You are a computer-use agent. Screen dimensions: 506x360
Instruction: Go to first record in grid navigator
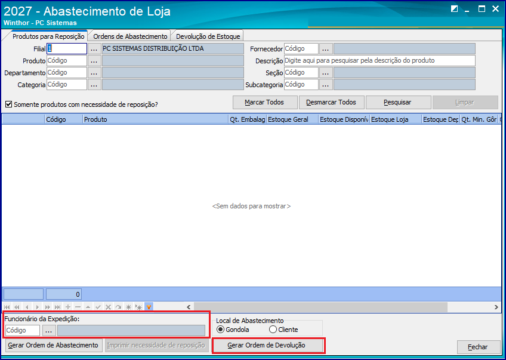click(x=7, y=307)
